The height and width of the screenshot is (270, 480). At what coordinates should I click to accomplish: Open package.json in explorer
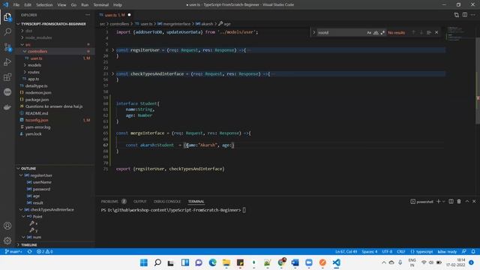[37, 100]
